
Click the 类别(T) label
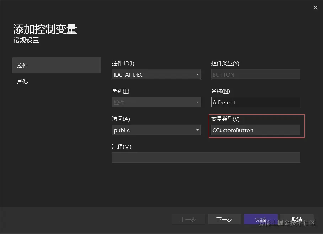pos(120,91)
